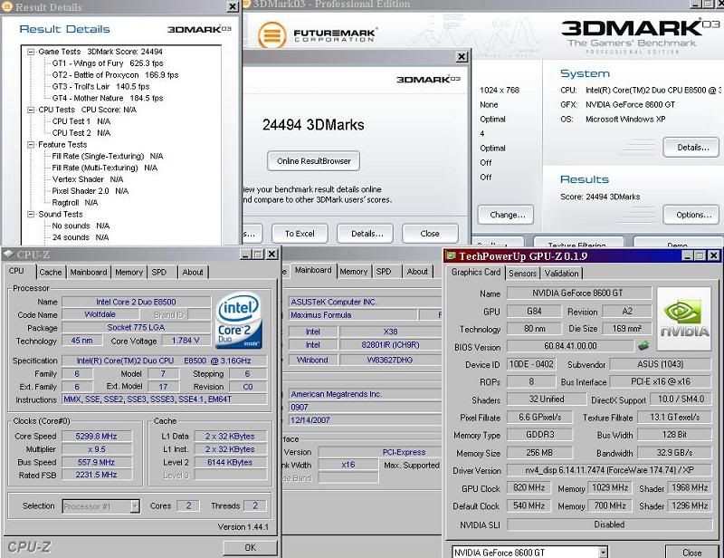Switch to Sensors tab in GPU-Z
This screenshot has height=558, width=724.
pos(522,274)
